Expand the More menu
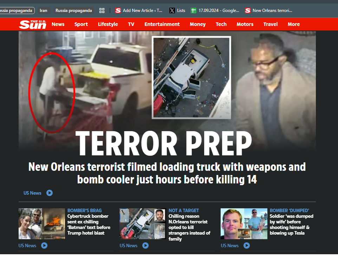The width and height of the screenshot is (338, 256). pyautogui.click(x=294, y=24)
